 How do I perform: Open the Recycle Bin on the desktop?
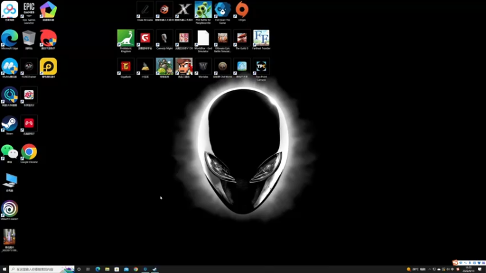pos(29,39)
